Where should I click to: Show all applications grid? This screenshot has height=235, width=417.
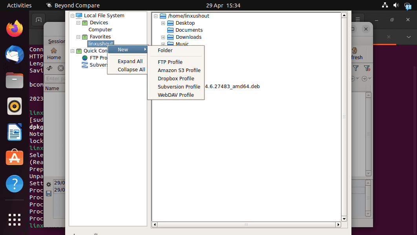15,220
